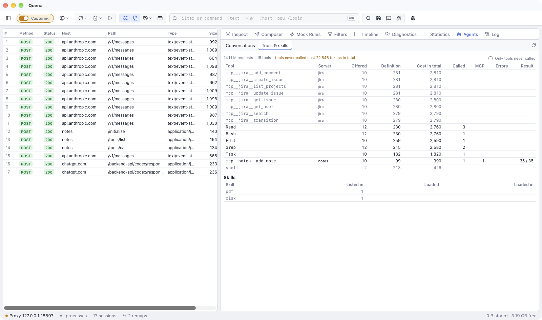The image size is (542, 320).
Task: Select the mcp__notes__add_note tool row
Action: [380, 161]
